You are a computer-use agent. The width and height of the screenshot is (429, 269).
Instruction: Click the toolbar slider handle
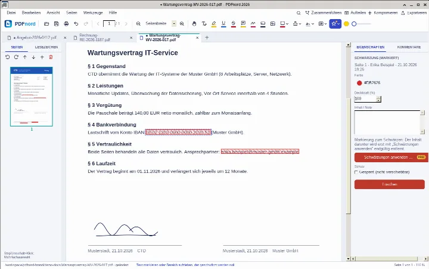tap(354, 24)
